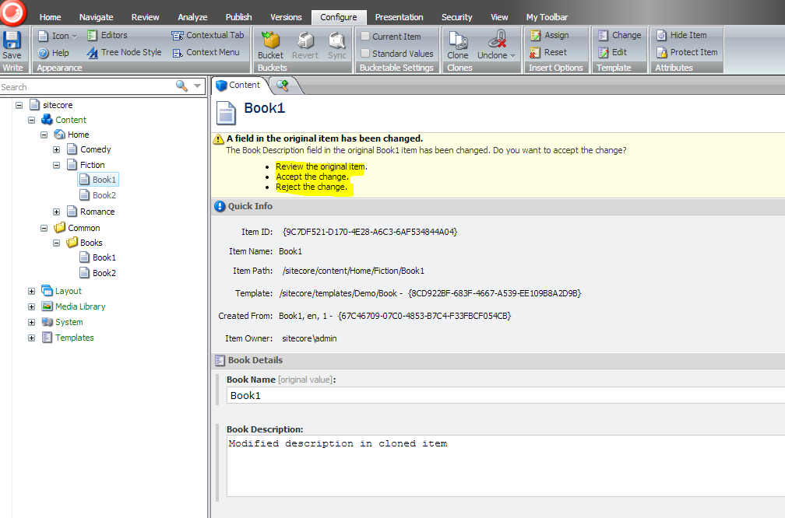Open the search options dropdown arrow
The width and height of the screenshot is (785, 518).
tap(197, 86)
